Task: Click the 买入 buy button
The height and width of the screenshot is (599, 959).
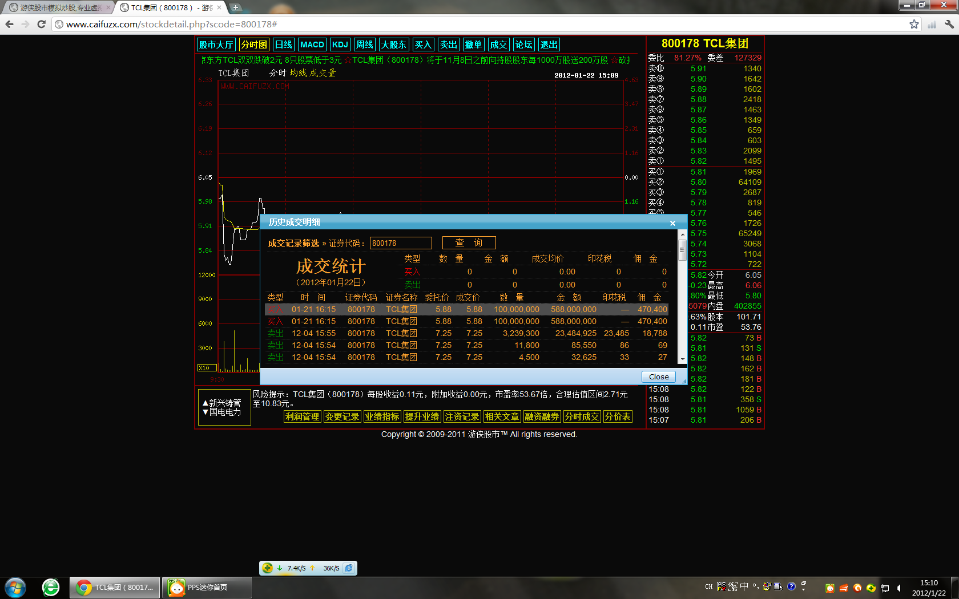Action: [423, 44]
